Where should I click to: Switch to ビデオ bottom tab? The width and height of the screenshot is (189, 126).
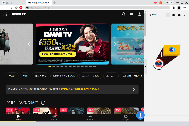point(18,118)
